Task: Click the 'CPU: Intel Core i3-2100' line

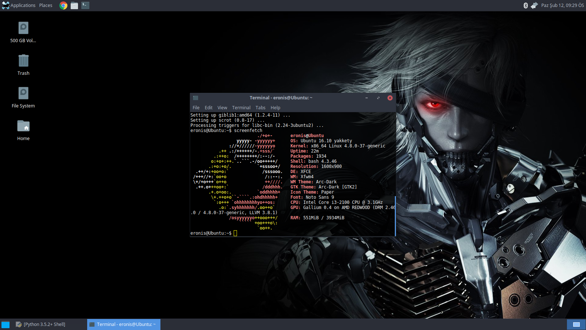Action: (x=337, y=202)
